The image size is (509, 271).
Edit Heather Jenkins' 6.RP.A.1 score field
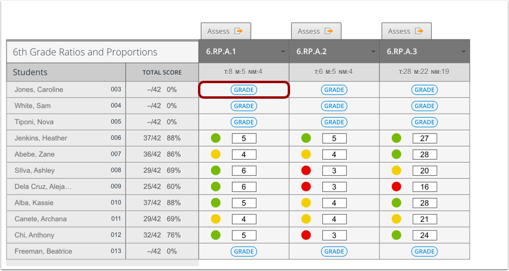(x=244, y=138)
